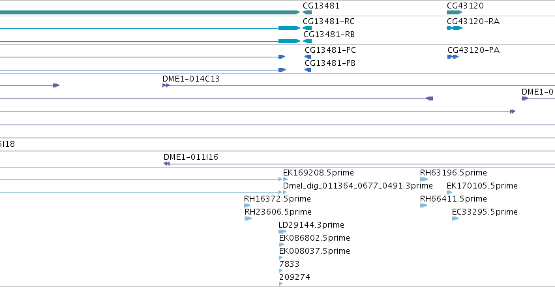555x287 pixels.
Task: Select the RH63196.5prime EST label
Action: click(x=453, y=173)
